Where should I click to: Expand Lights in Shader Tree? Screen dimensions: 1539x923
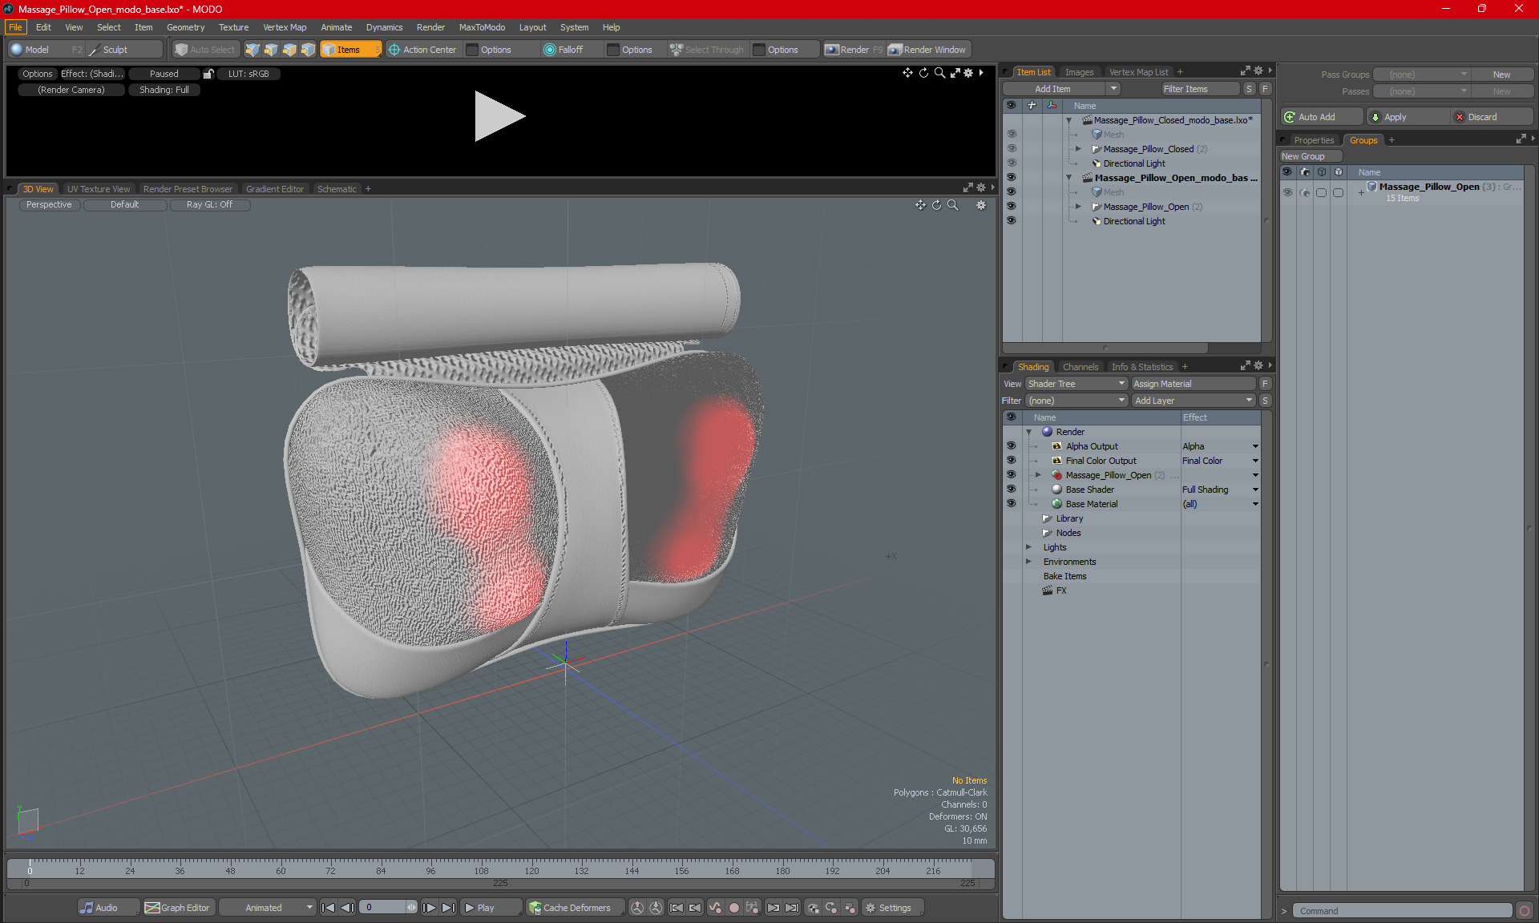click(x=1029, y=547)
